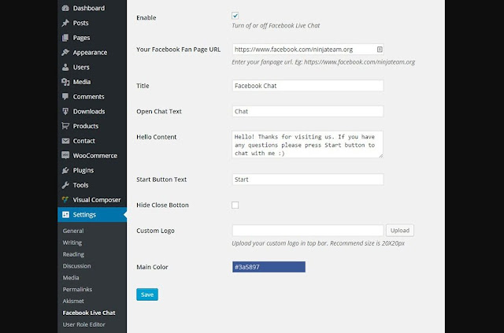Click the 'Hide Close Botton' label
The width and height of the screenshot is (504, 333).
162,205
